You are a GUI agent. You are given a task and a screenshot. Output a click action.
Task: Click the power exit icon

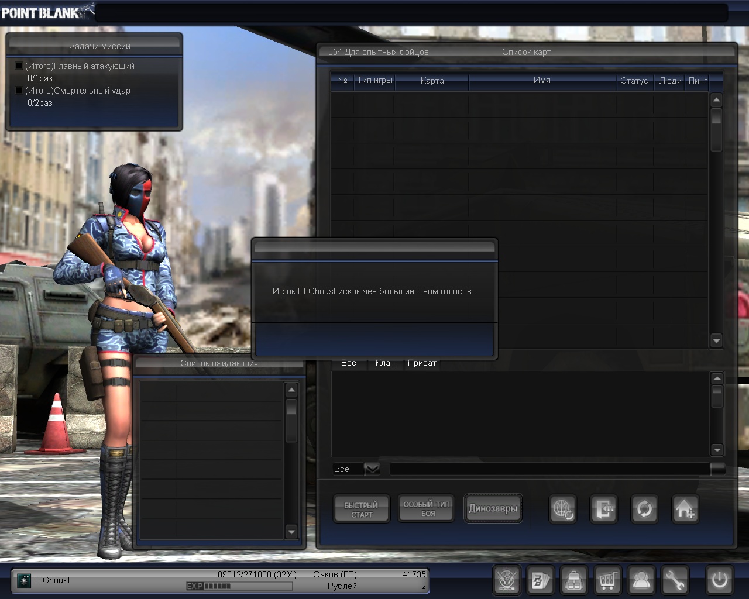point(719,580)
